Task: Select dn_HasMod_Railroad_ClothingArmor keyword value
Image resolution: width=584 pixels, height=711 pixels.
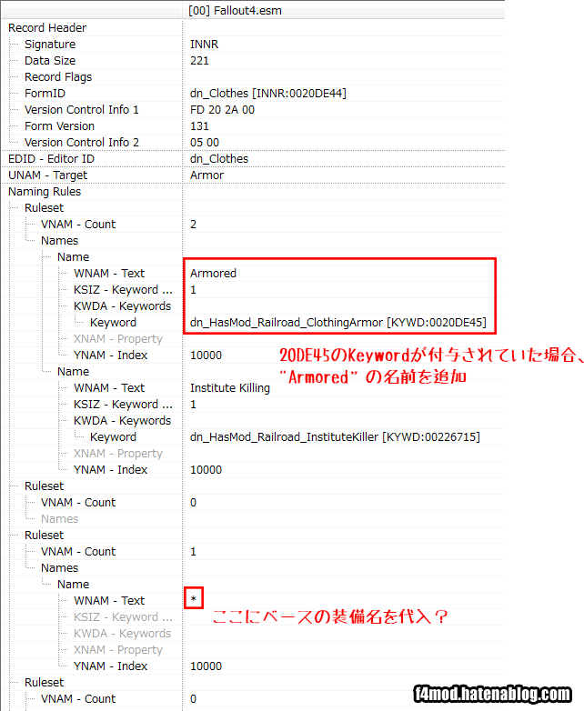Action: [338, 322]
